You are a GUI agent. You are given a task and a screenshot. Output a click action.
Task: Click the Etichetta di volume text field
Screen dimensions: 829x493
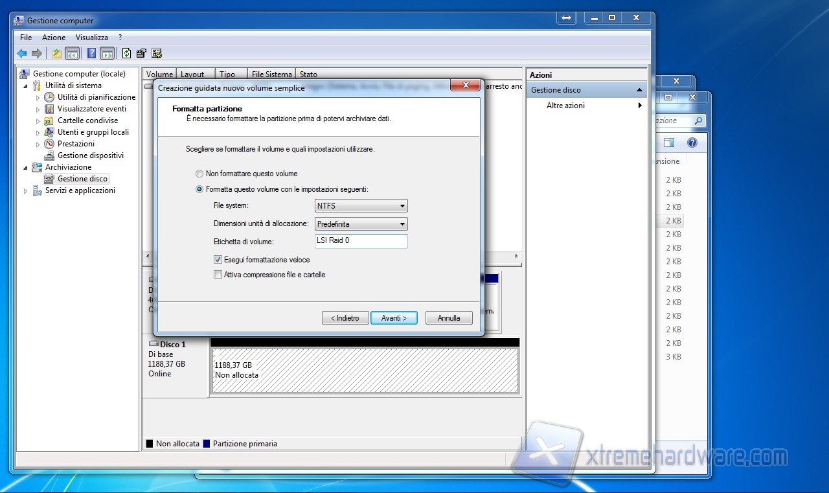pyautogui.click(x=361, y=241)
